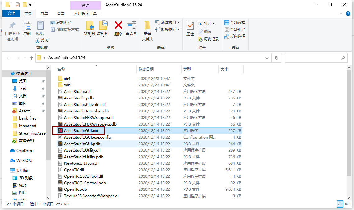
Task: Switch to the View (查看) ribbon tab
Action: click(60, 13)
